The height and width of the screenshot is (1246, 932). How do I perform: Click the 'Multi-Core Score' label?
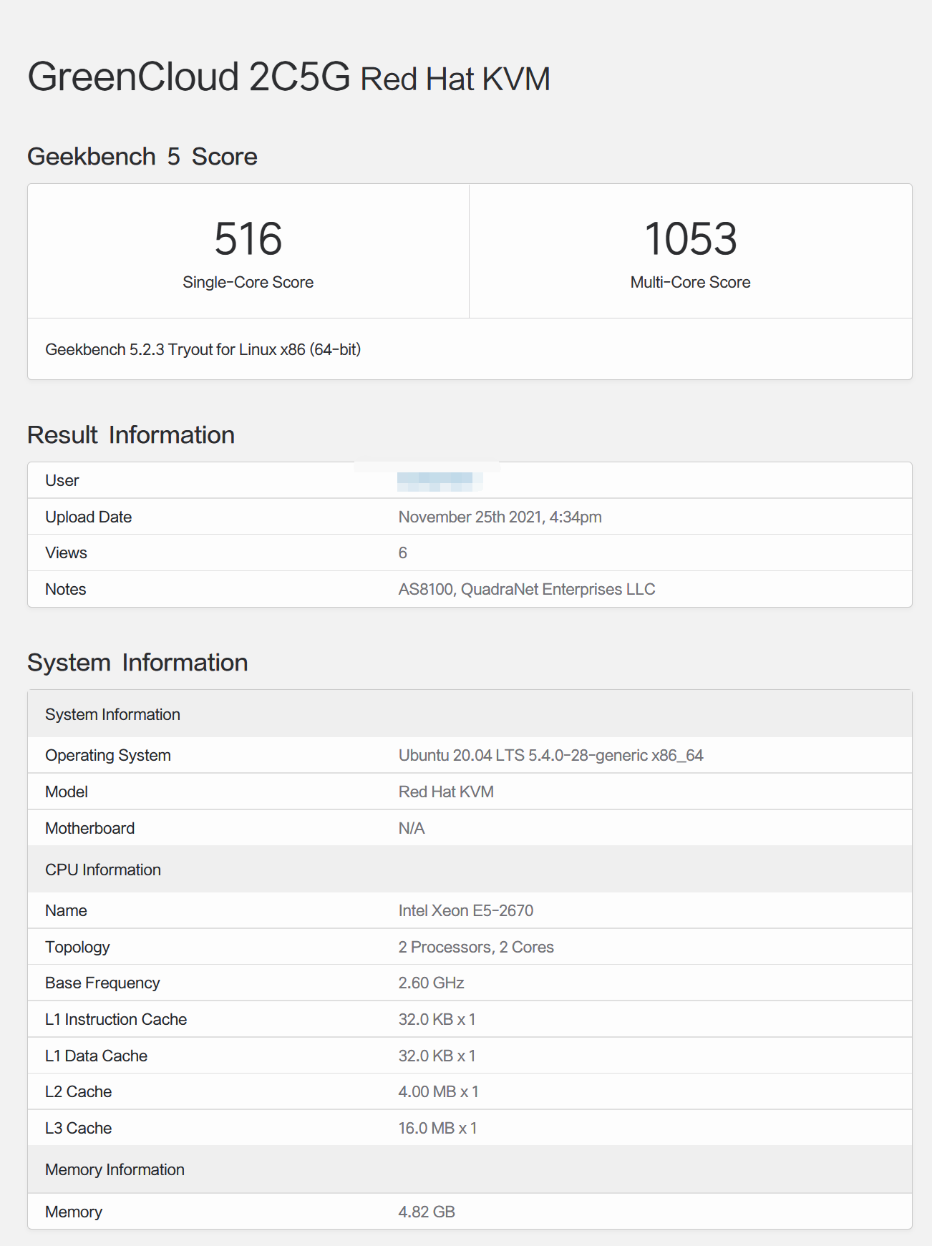(690, 282)
